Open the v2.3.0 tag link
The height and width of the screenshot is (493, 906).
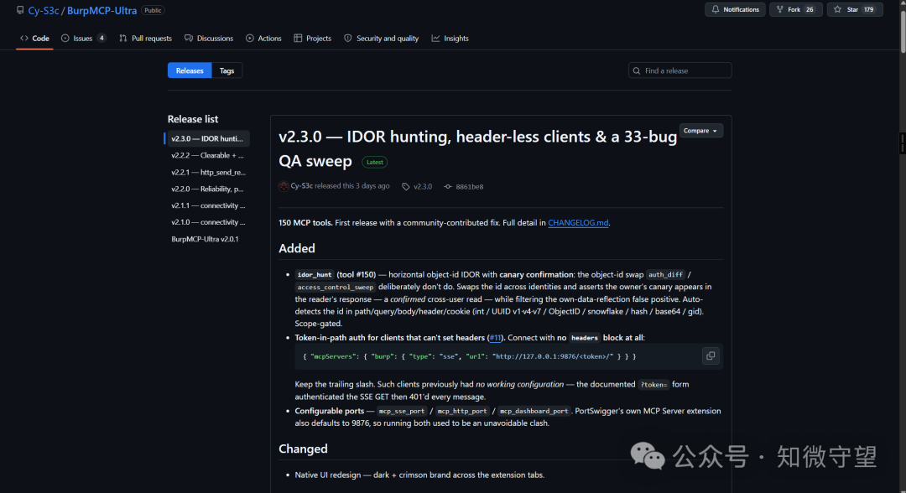pyautogui.click(x=422, y=186)
